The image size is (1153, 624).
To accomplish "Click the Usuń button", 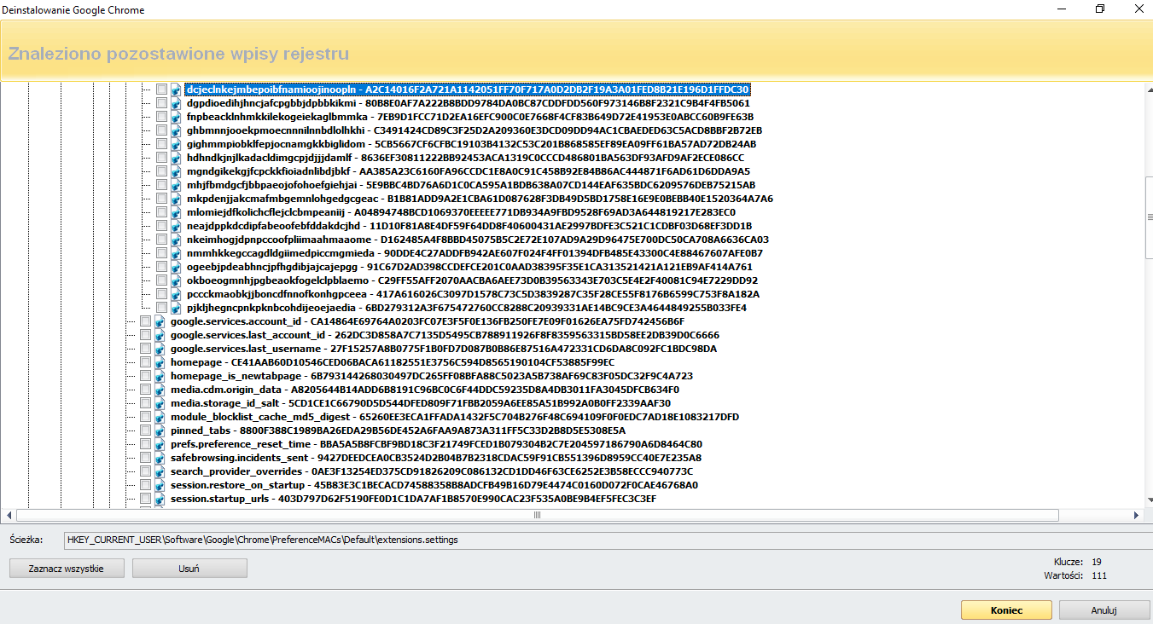I will click(189, 568).
